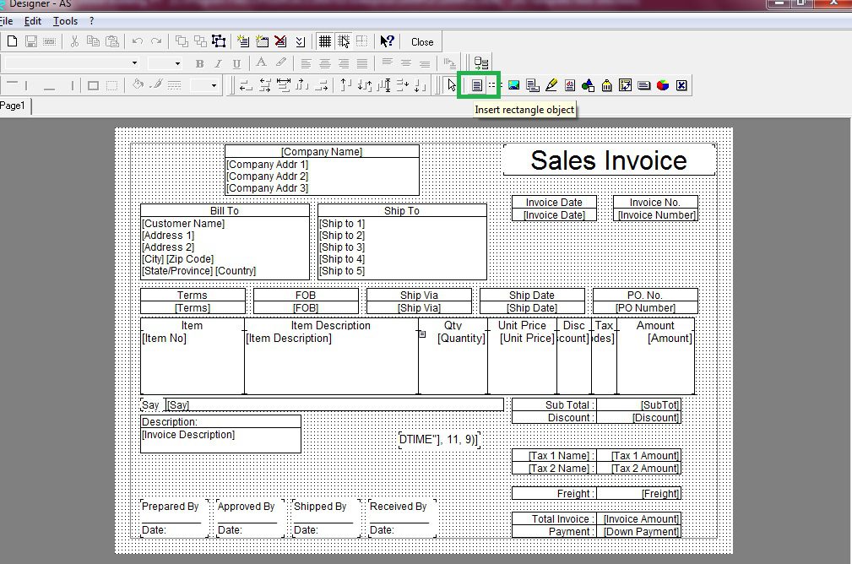The height and width of the screenshot is (564, 852).
Task: Open the Edit menu
Action: [33, 21]
